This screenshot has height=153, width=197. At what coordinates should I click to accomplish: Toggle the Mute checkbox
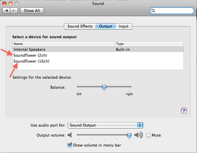(x=148, y=135)
